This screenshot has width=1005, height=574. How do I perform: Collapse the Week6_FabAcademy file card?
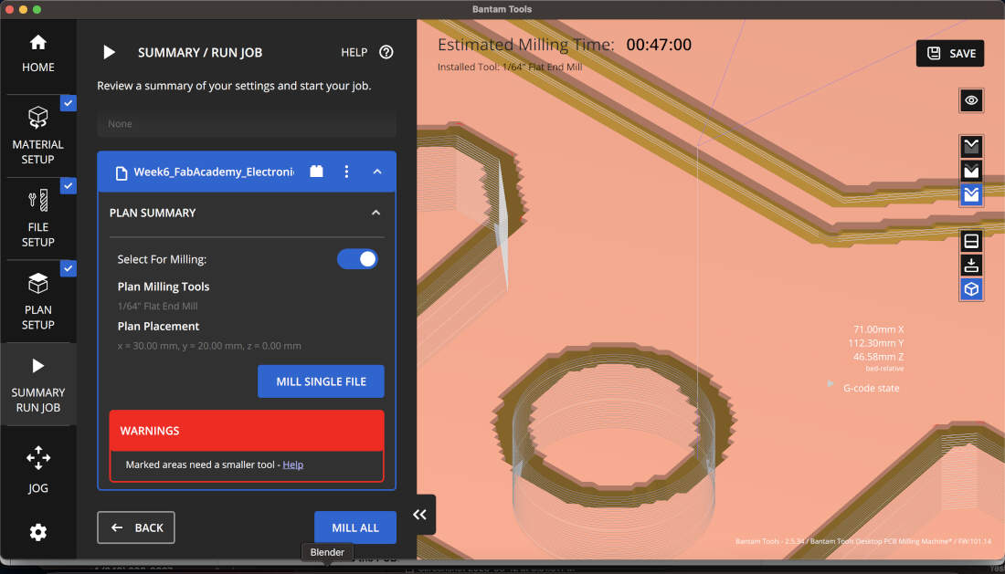tap(376, 172)
